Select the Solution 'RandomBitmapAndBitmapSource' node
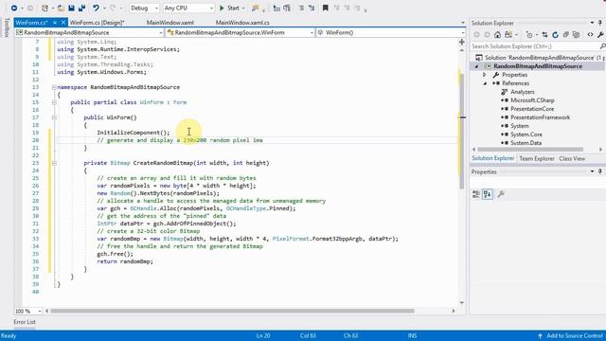This screenshot has height=341, width=606. coord(540,57)
